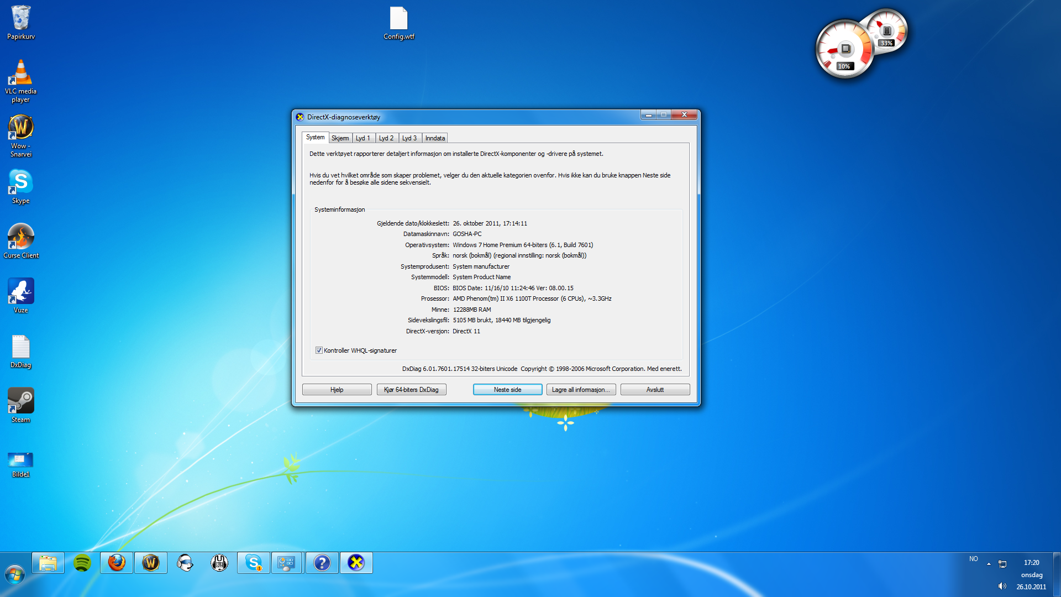Click the norsk (bokmål) language value
Viewport: 1061px width, 597px height.
[x=519, y=255]
